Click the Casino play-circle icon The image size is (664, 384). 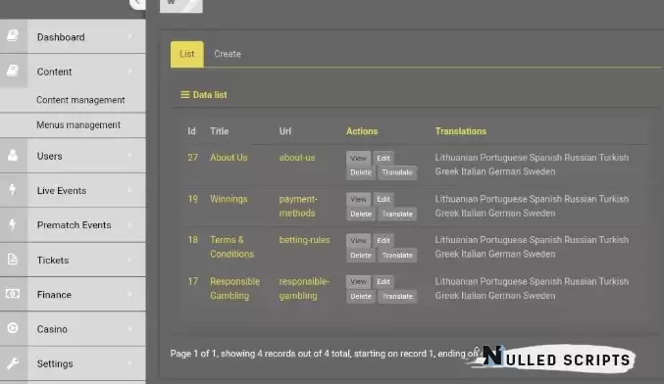point(13,328)
